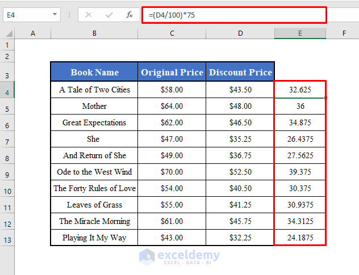
Task: Open the Insert Function fx icon
Action: [x=130, y=15]
